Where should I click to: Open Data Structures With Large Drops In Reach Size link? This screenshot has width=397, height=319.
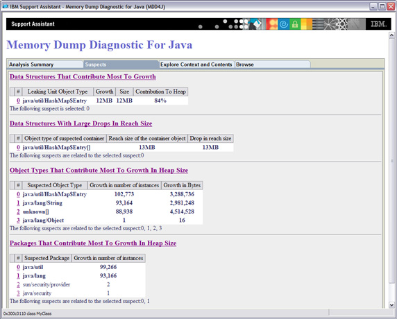81,123
